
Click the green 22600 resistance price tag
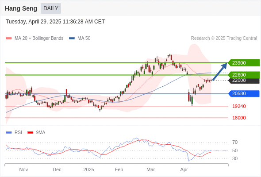(x=244, y=75)
